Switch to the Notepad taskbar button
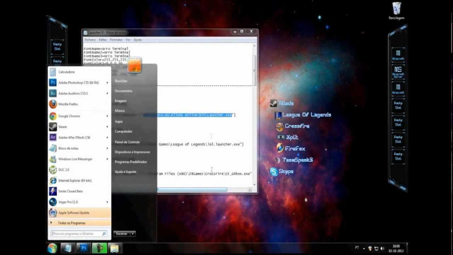 (68, 248)
